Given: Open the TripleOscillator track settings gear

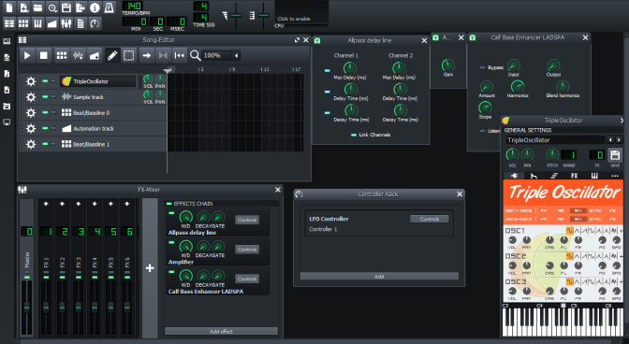Looking at the screenshot, I should click(31, 81).
